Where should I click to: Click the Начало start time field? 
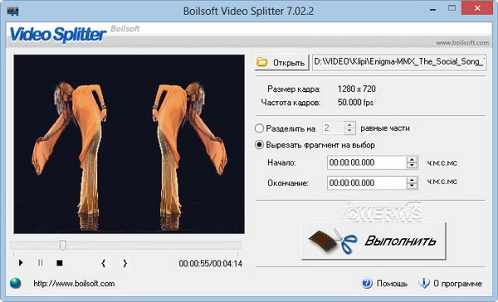tap(367, 162)
